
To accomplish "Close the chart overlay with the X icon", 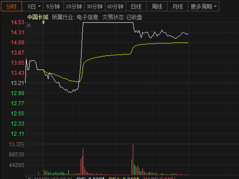I will [29, 25].
